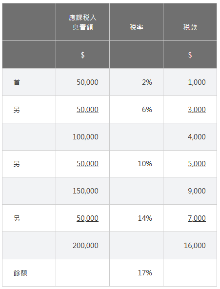Image resolution: width=220 pixels, height=289 pixels.
Task: Click the 9,000 cumulative tax cell
Action: pos(190,191)
